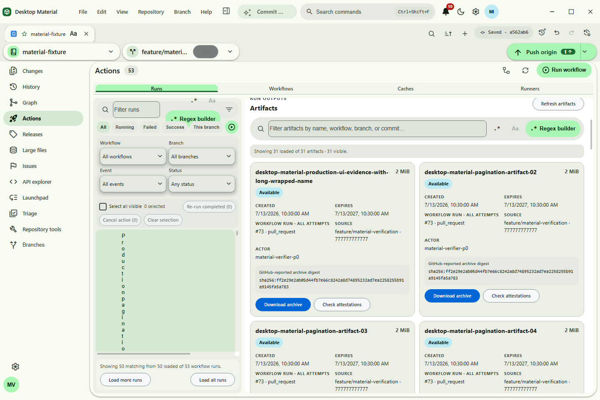Image resolution: width=600 pixels, height=400 pixels.
Task: Toggle Aa on material-fixture tab
Action: tap(73, 34)
